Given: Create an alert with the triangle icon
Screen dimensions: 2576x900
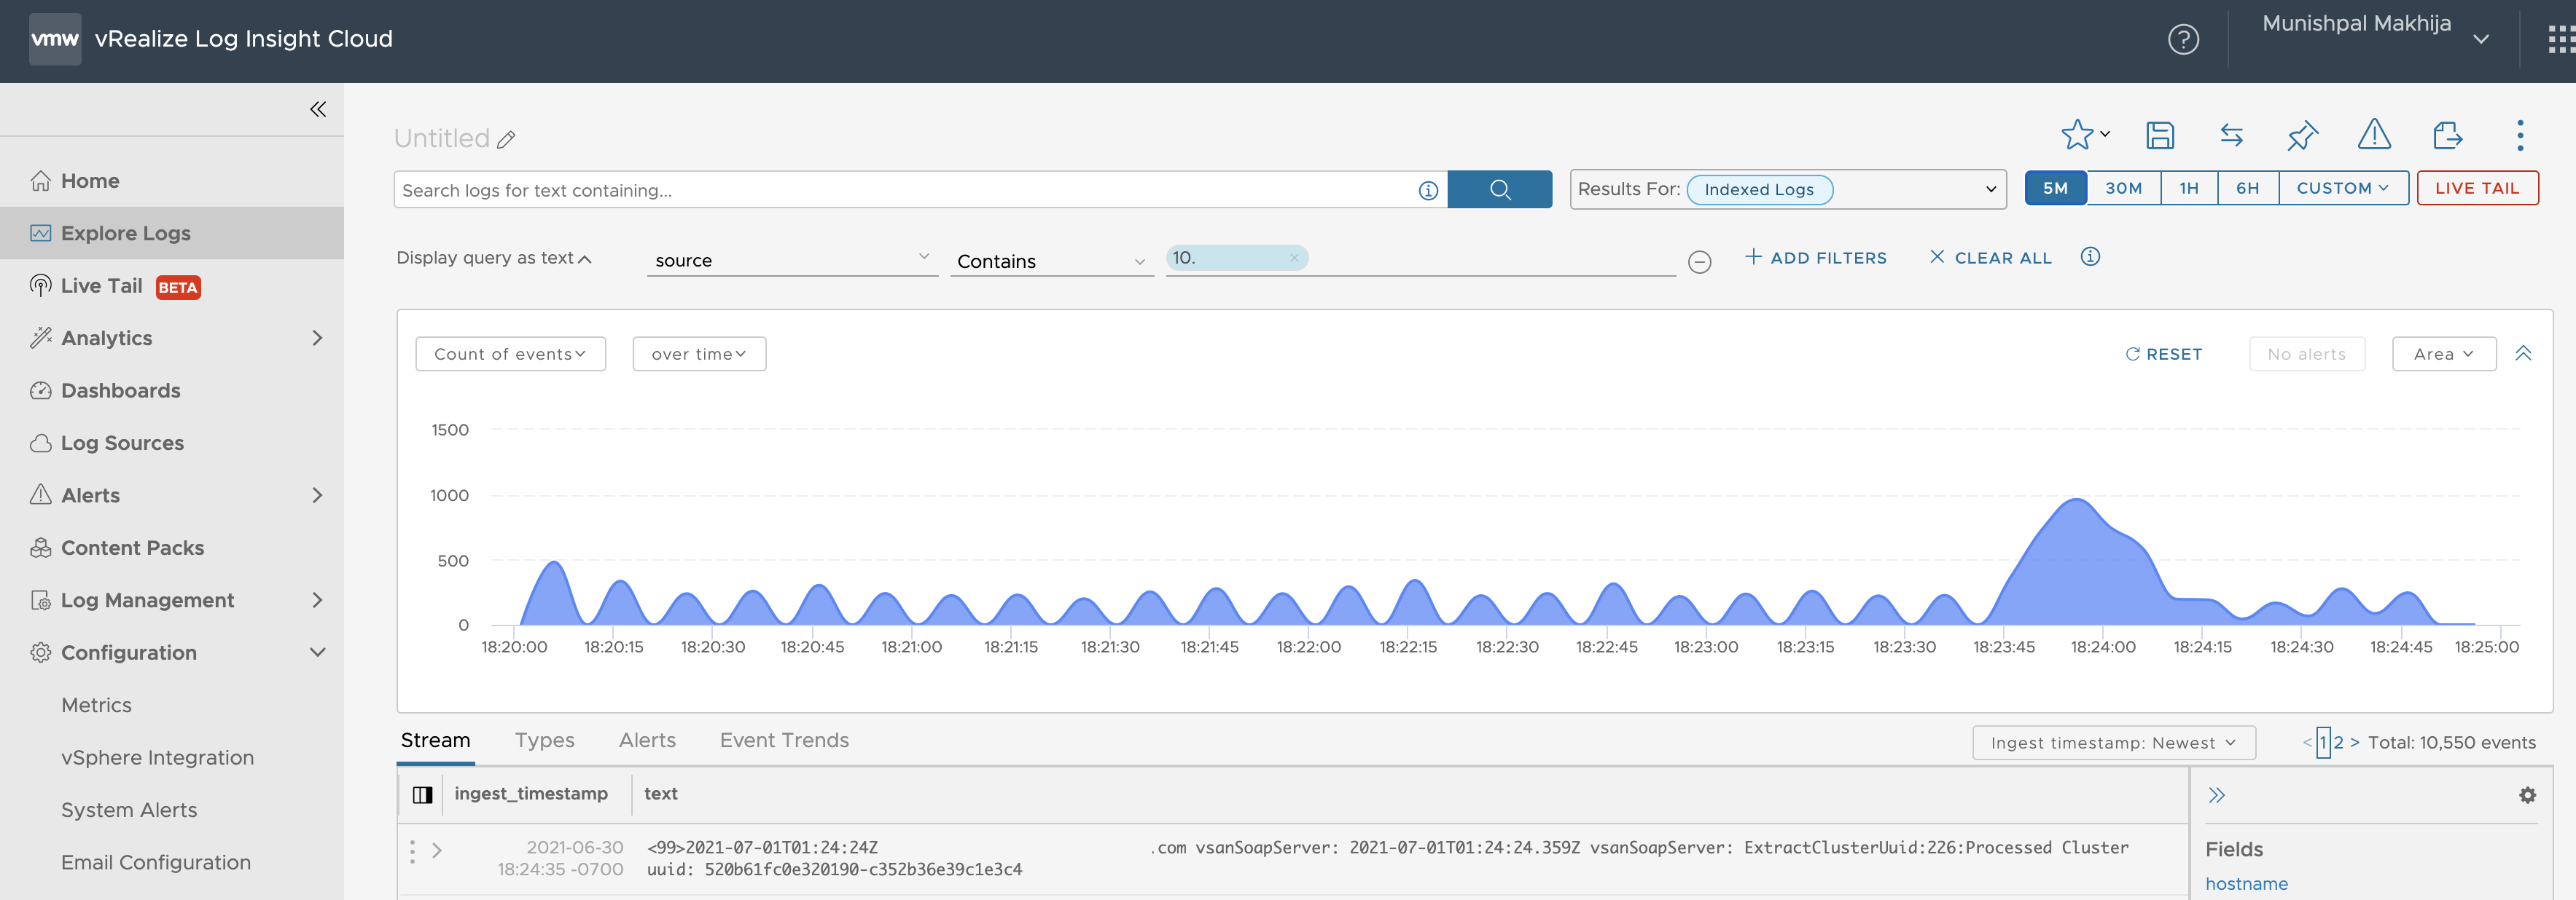Looking at the screenshot, I should point(2374,134).
